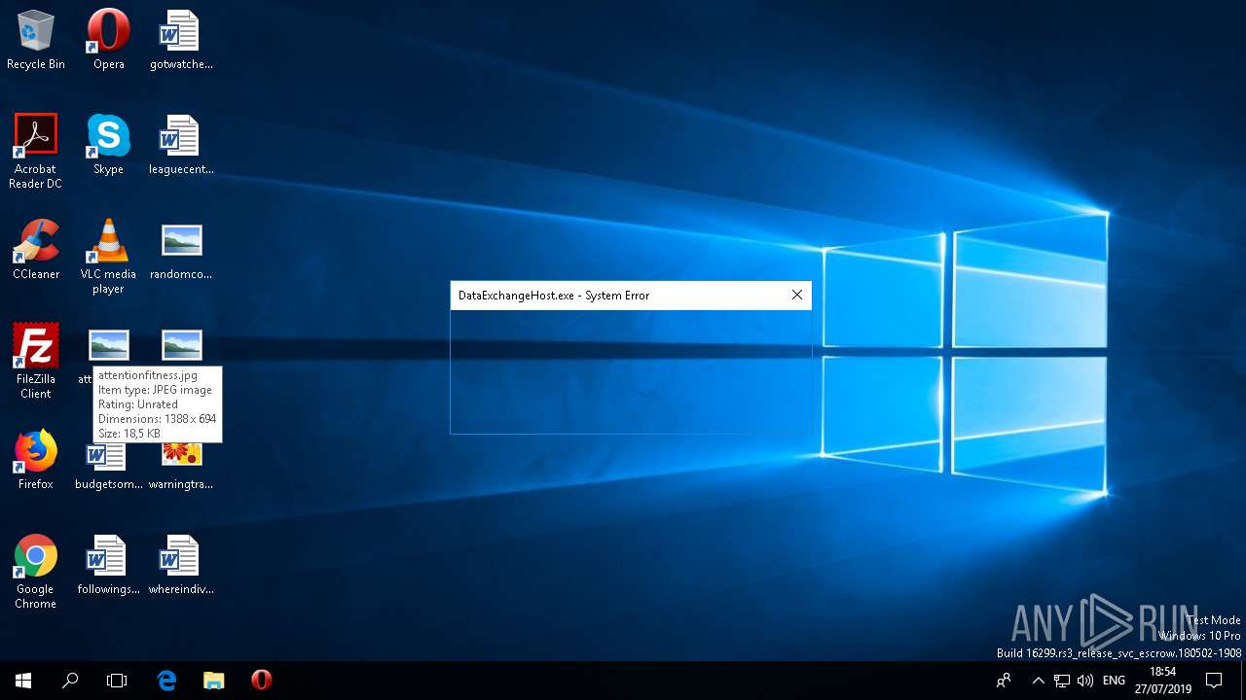Select the warningtra... image file
This screenshot has height=700, width=1246.
pos(181,465)
